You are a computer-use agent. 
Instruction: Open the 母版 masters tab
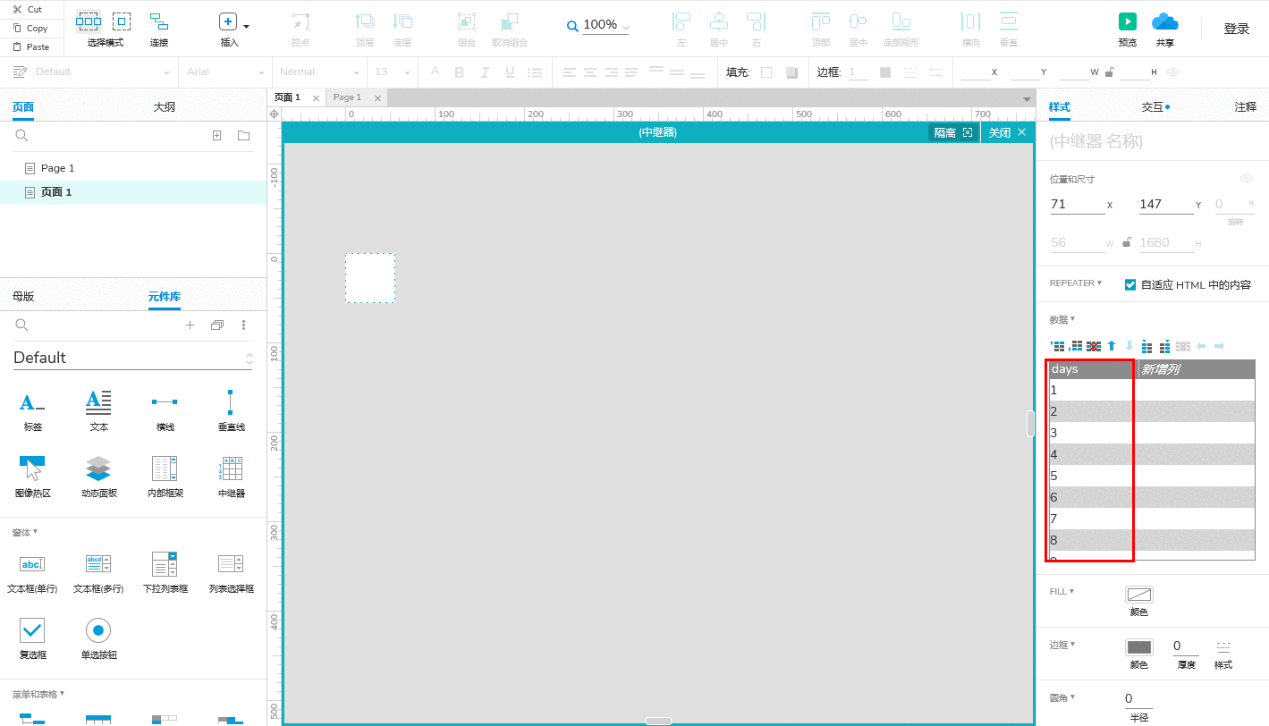pyautogui.click(x=23, y=297)
